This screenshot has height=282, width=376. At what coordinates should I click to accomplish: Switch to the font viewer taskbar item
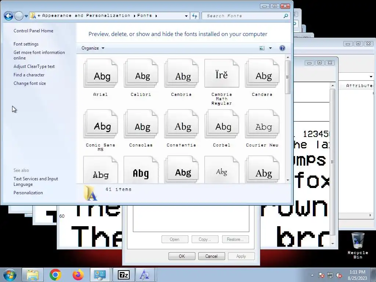point(145,275)
